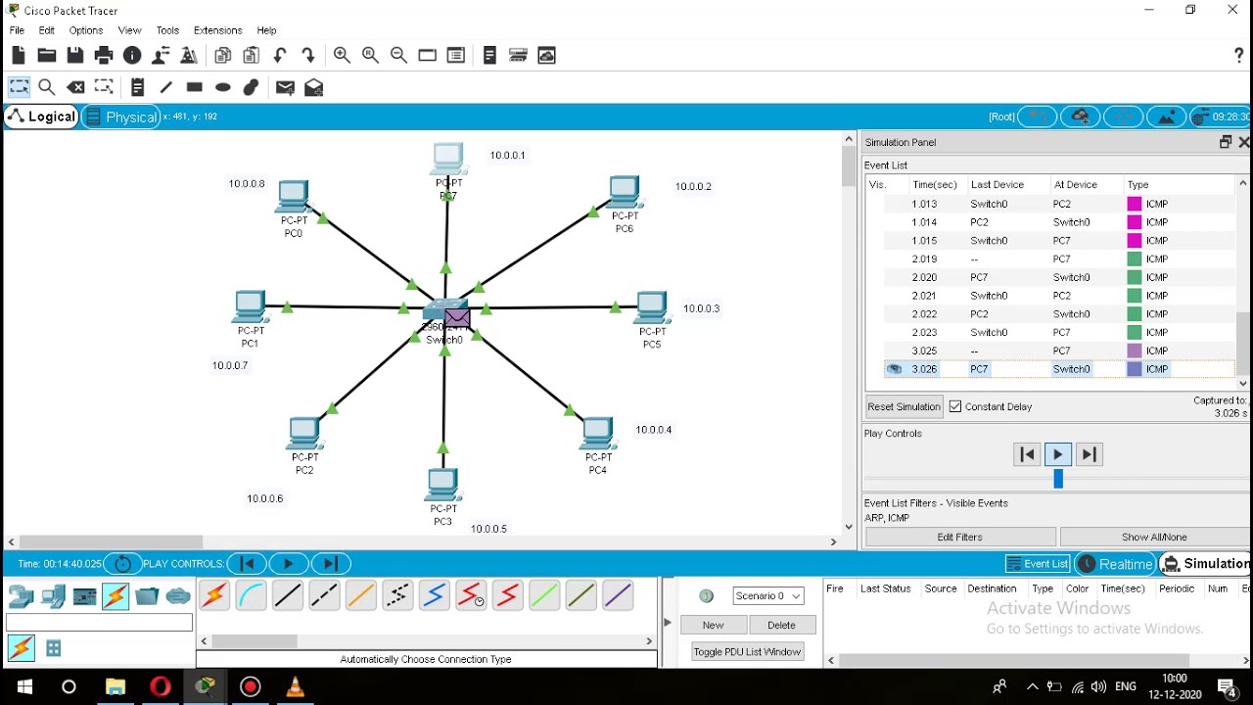Image resolution: width=1253 pixels, height=705 pixels.
Task: Select the Connections device category
Action: (116, 595)
